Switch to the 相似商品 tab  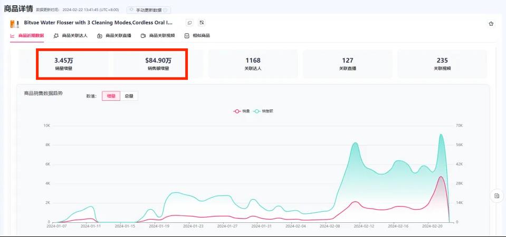201,36
